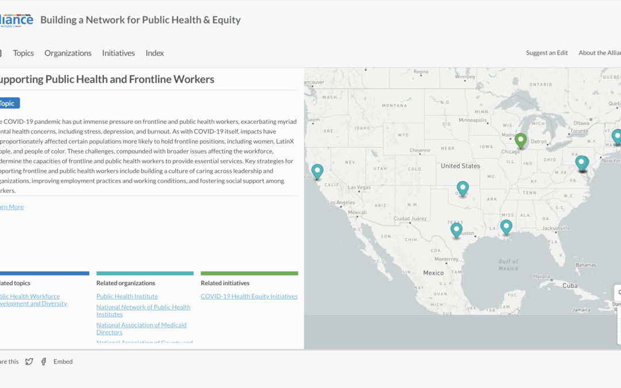The width and height of the screenshot is (621, 388).
Task: Select the green map pin near Chicago
Action: 520,140
